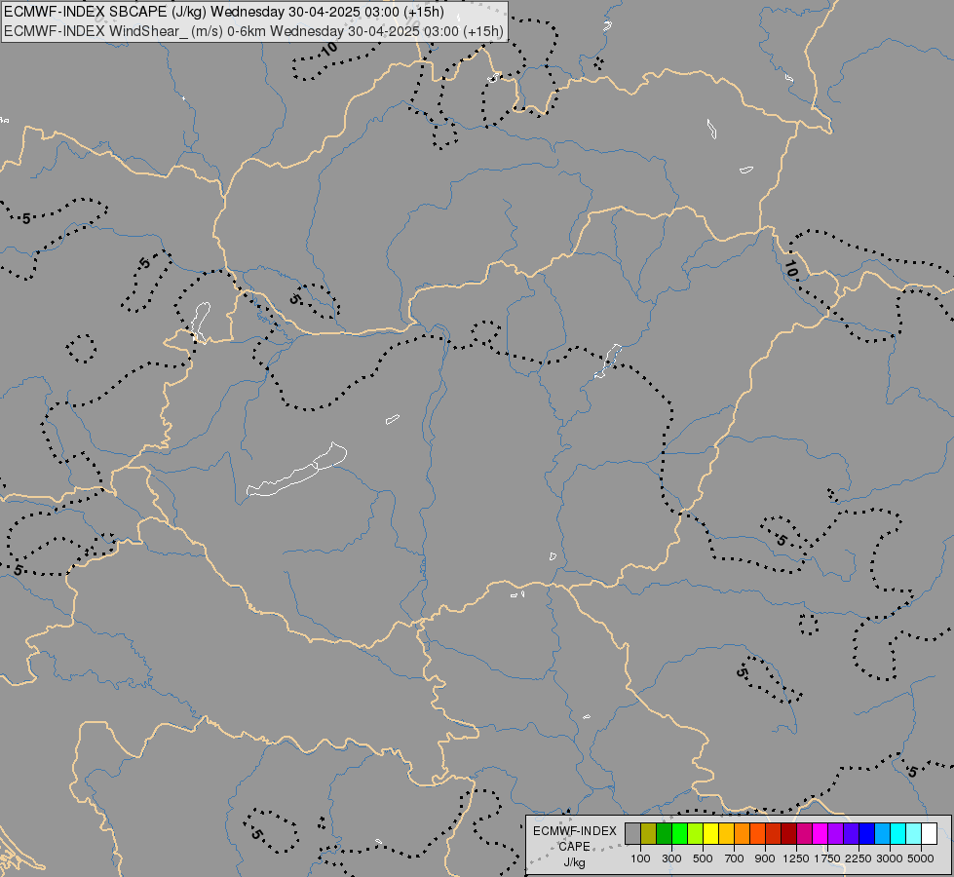Click the 'J/kg' unit label in the legend
This screenshot has width=954, height=877.
574,862
